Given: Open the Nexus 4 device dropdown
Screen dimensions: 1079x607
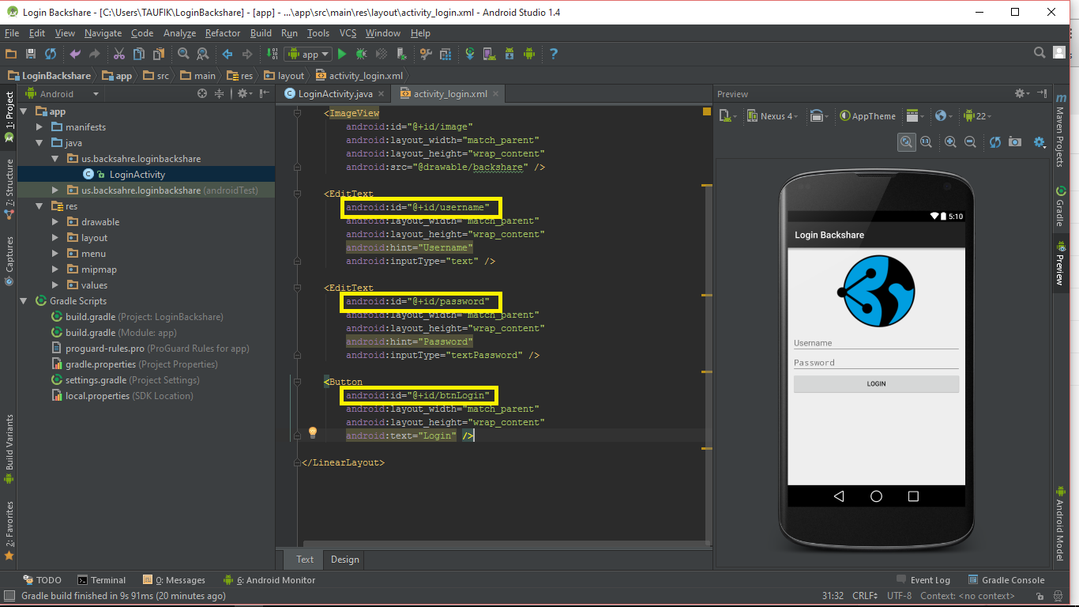Looking at the screenshot, I should pyautogui.click(x=773, y=116).
